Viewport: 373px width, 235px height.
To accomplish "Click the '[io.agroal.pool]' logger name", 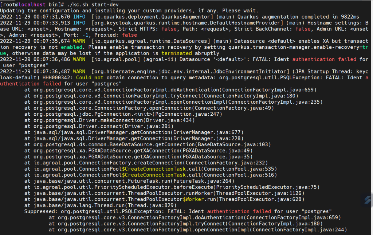I will (x=116, y=59).
